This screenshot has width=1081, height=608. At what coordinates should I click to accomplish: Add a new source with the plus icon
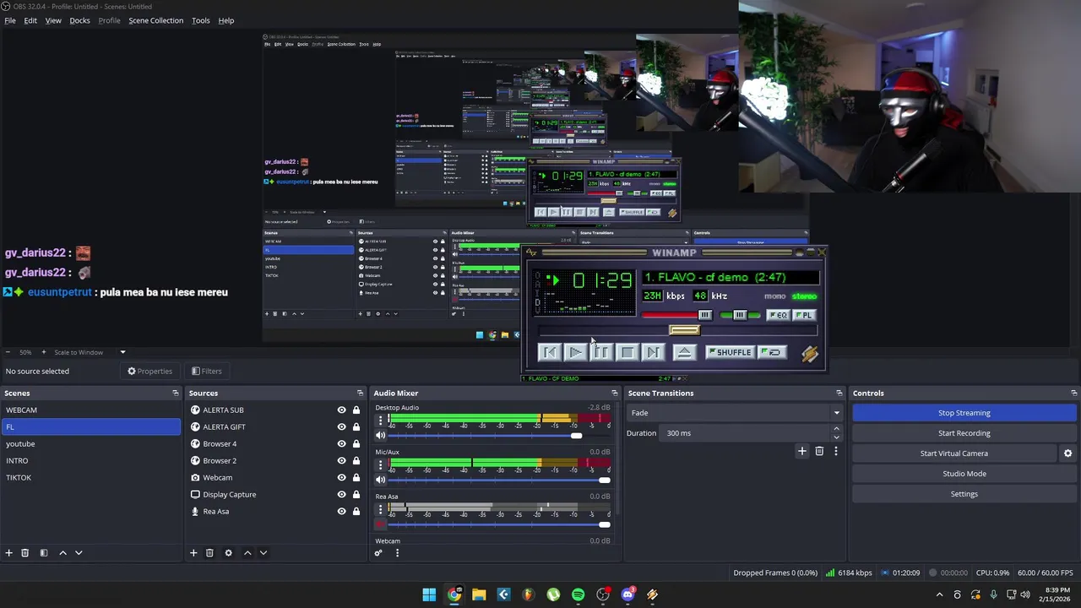coord(193,553)
